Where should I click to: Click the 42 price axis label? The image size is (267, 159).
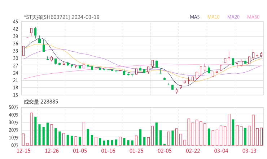pos(15,29)
